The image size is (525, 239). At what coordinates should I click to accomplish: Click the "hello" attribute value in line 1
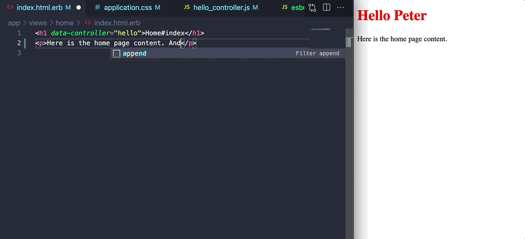pyautogui.click(x=127, y=33)
